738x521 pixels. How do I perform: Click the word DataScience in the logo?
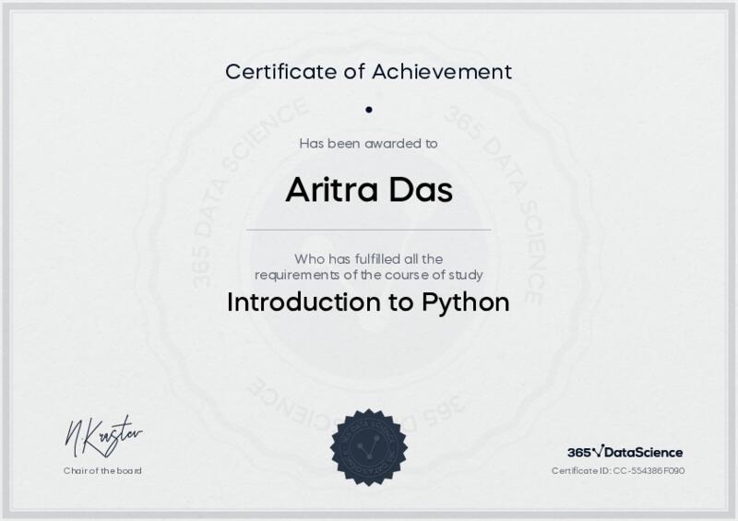pos(644,453)
